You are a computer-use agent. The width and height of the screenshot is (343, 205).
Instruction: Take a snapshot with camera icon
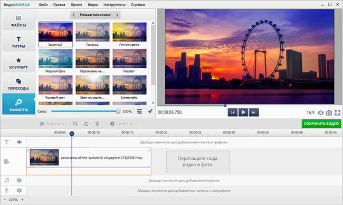tap(329, 112)
